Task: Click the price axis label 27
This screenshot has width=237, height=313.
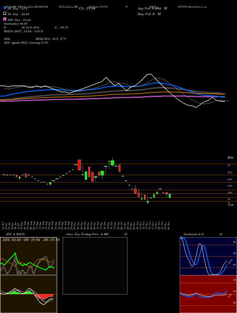Action: pos(229,166)
